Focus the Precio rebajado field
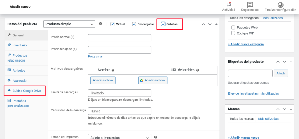This screenshot has width=299, height=139. coord(119,50)
